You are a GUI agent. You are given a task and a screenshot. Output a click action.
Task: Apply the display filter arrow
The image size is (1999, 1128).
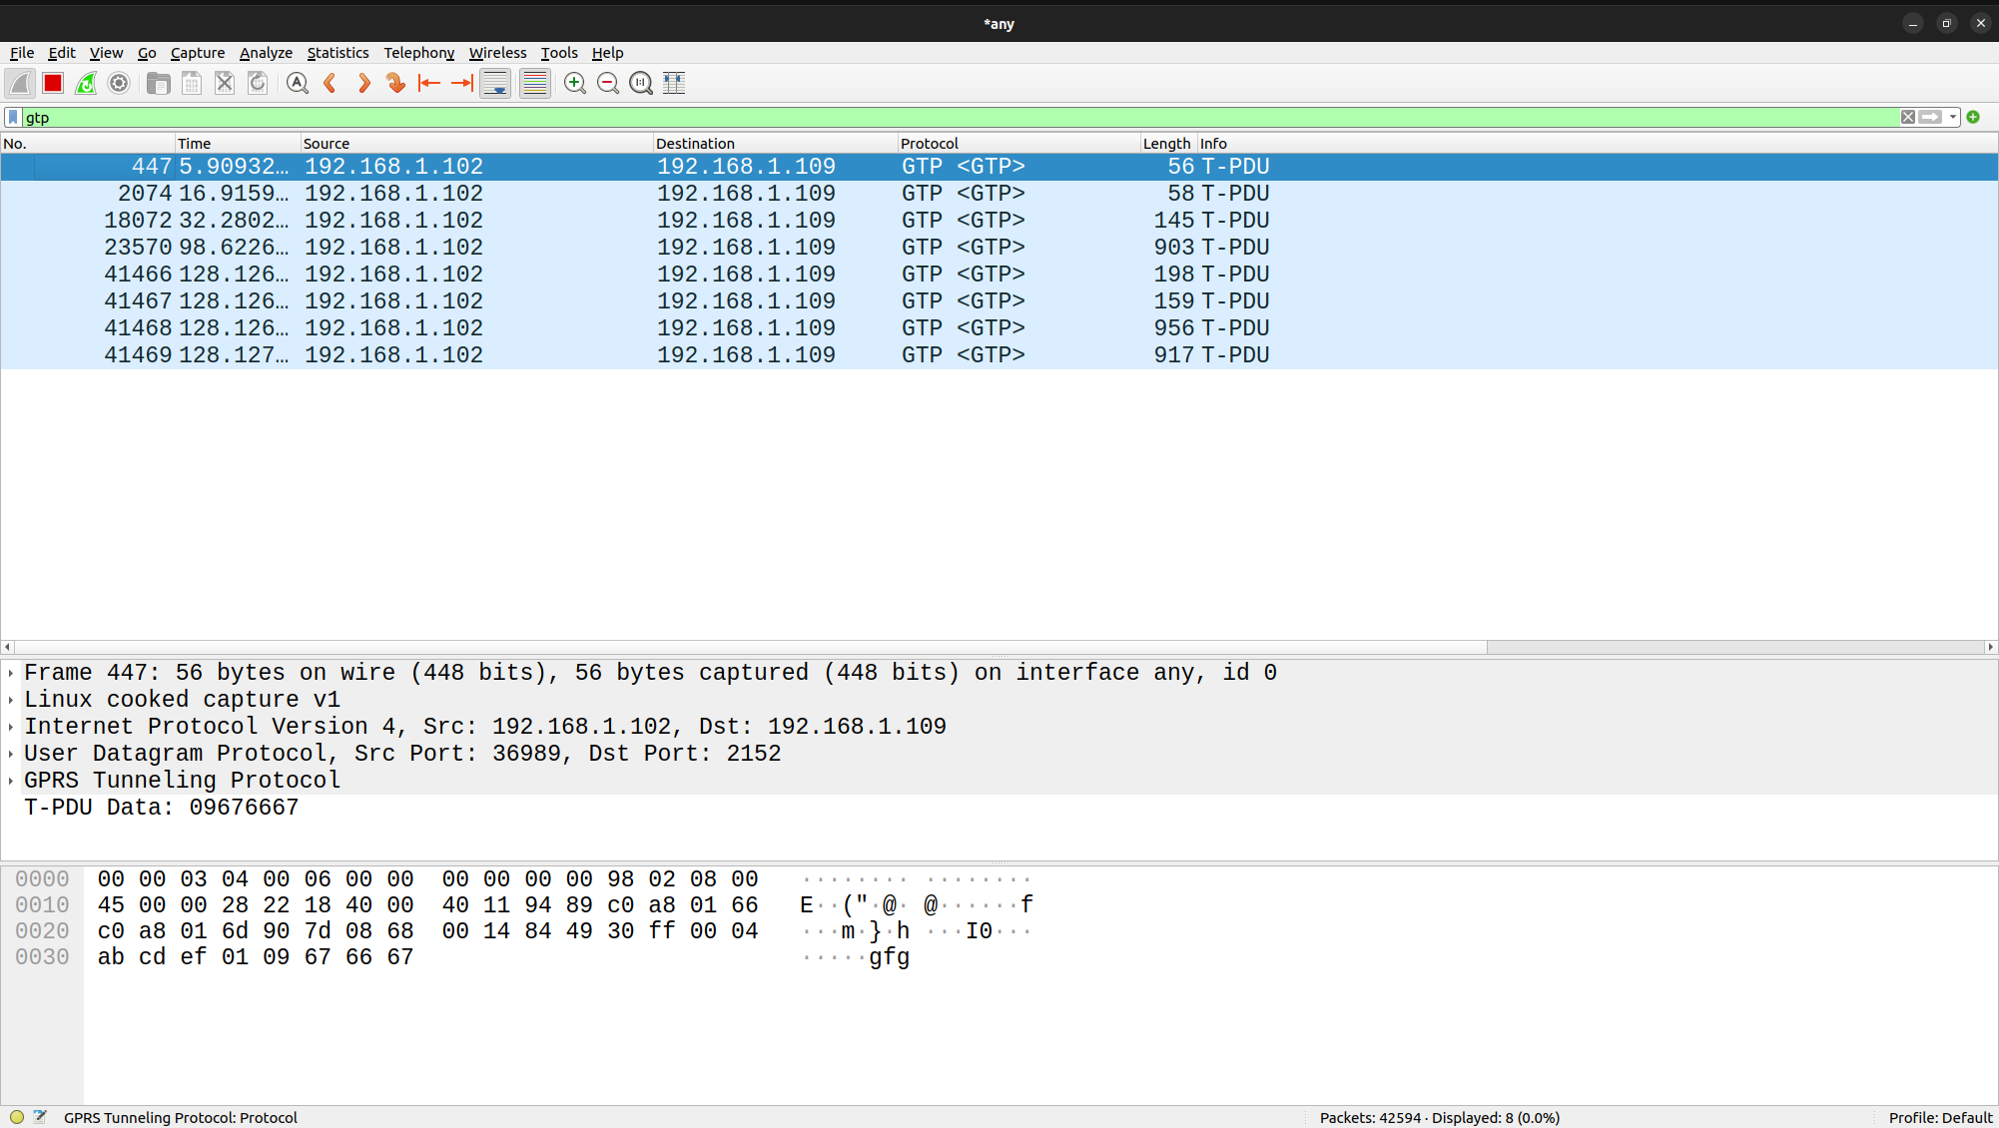point(1930,118)
